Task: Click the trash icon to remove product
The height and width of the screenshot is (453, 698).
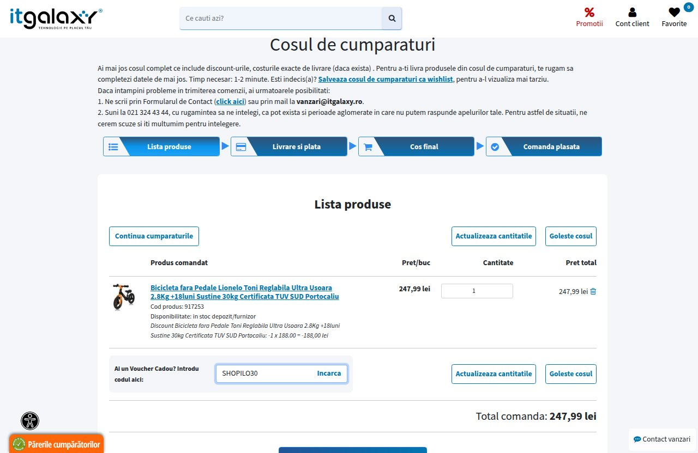Action: (593, 291)
